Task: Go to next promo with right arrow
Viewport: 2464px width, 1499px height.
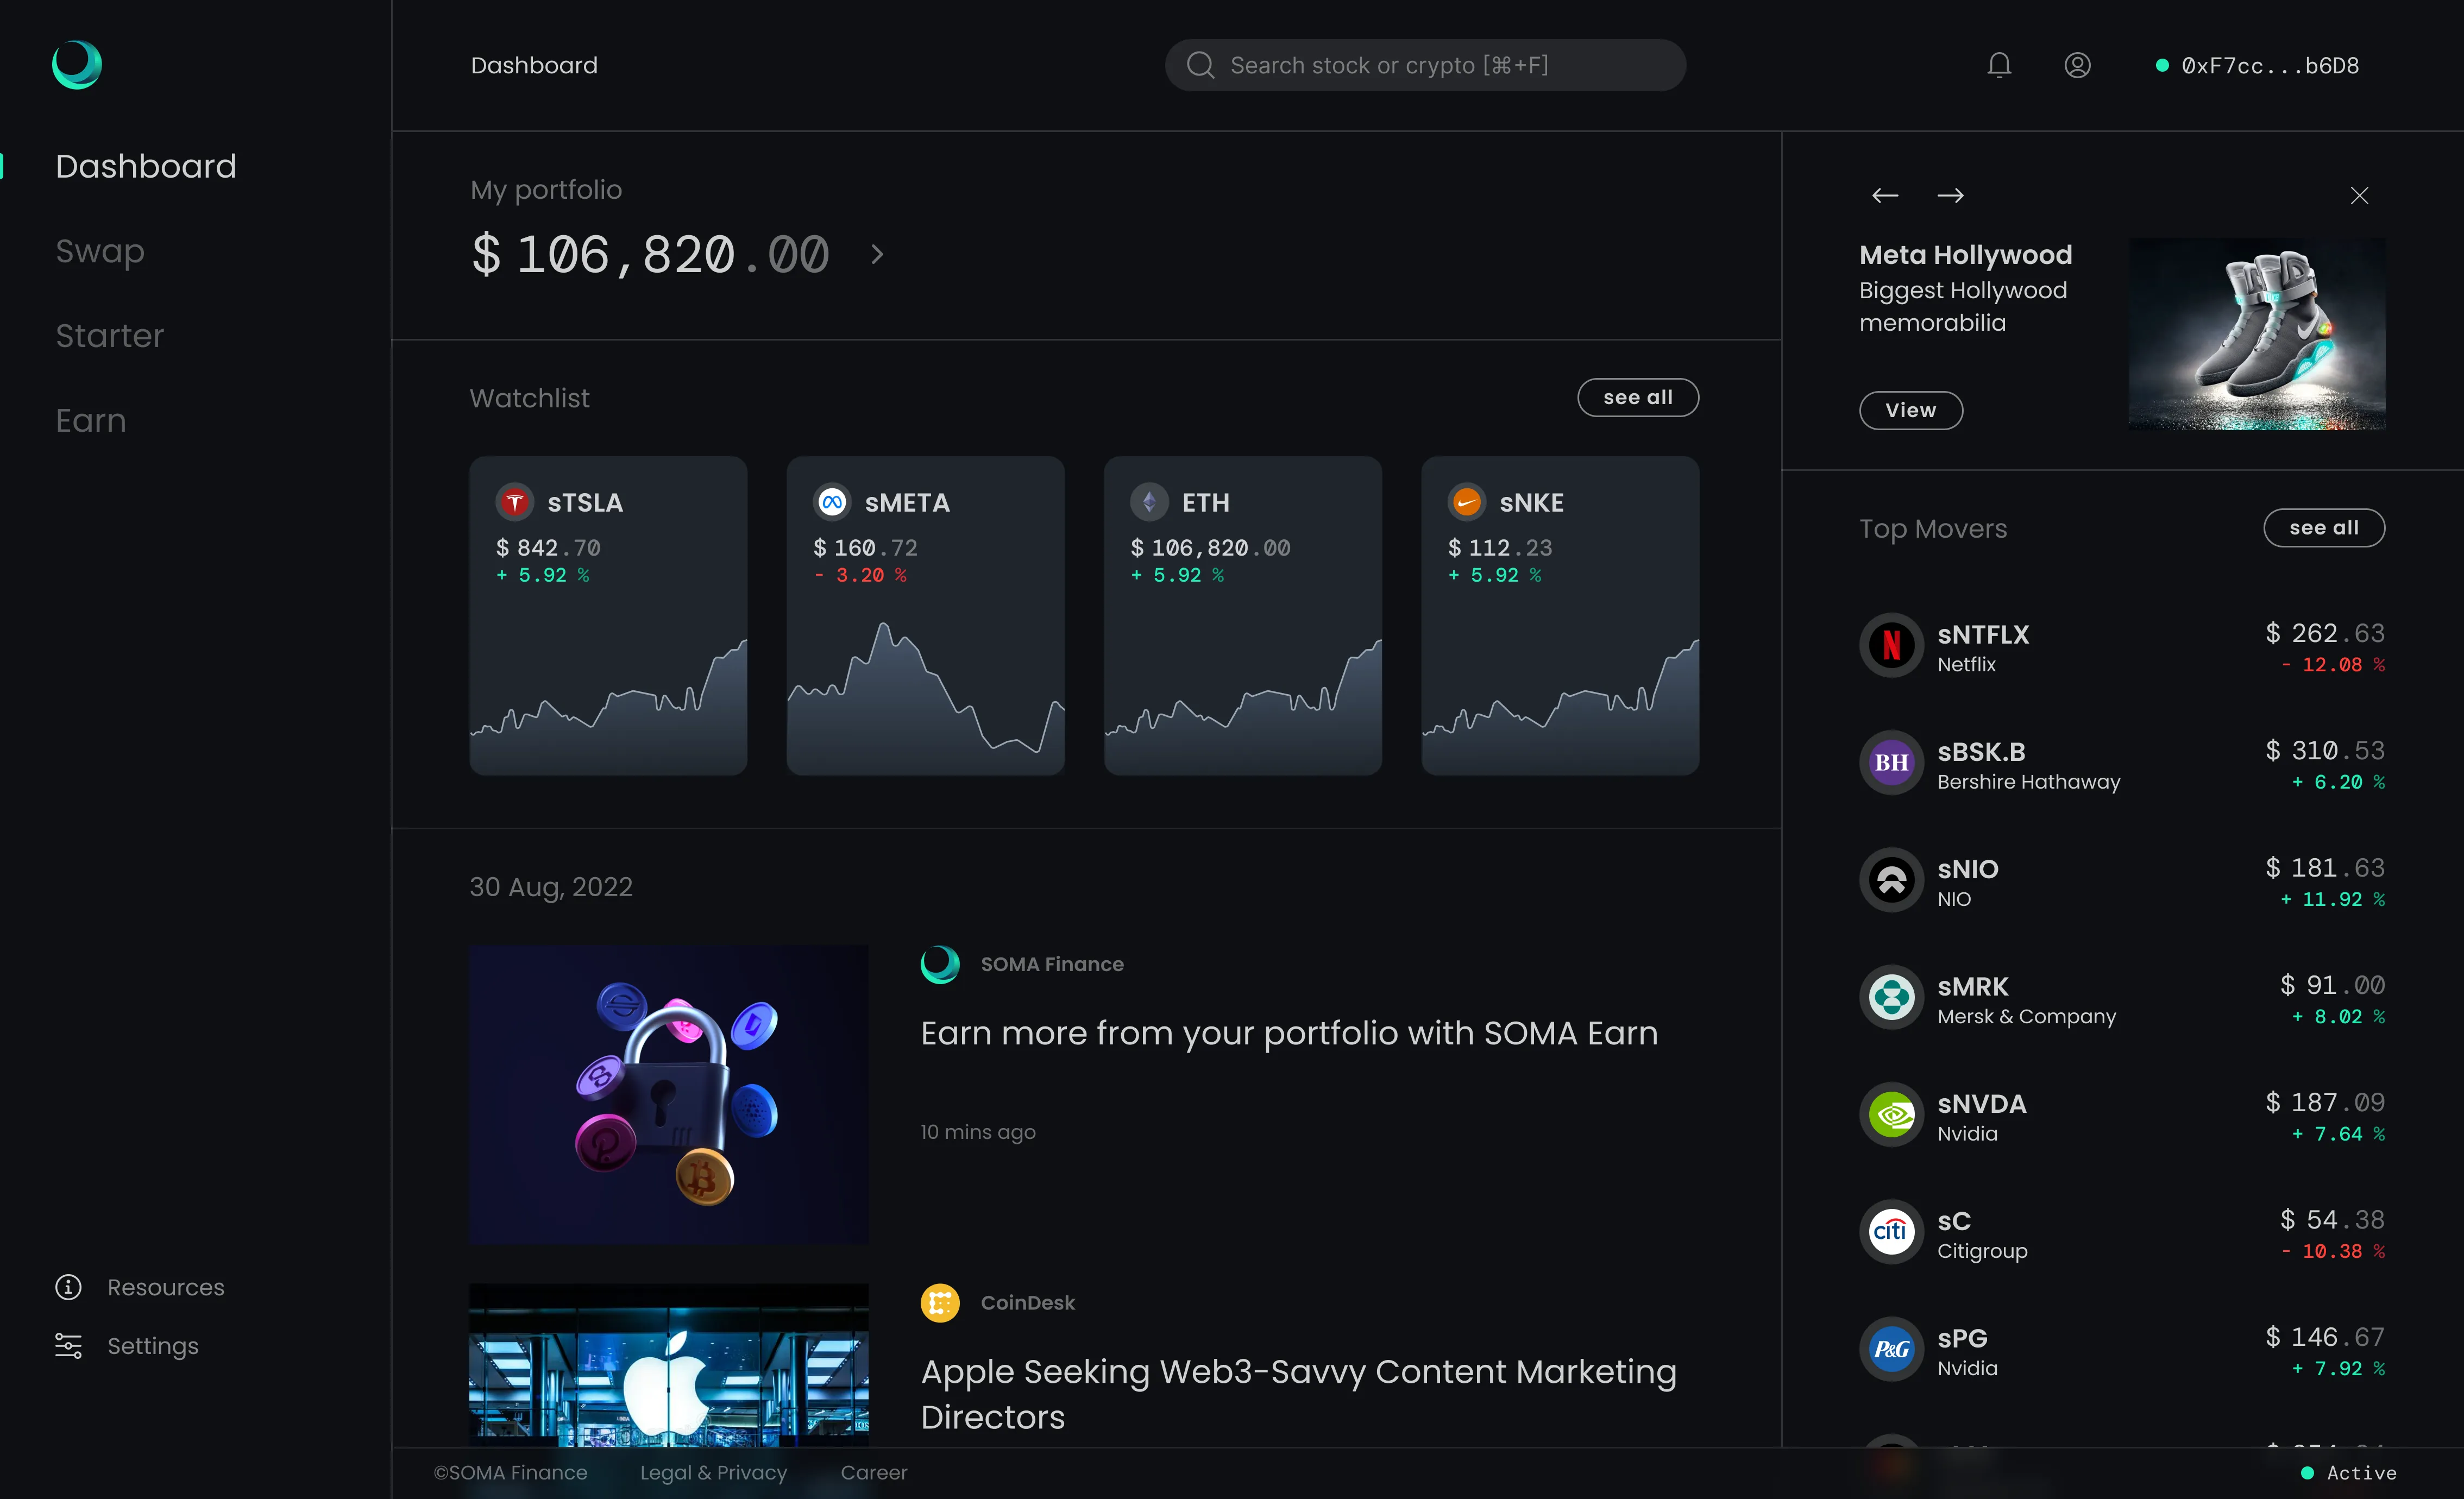Action: [1950, 195]
